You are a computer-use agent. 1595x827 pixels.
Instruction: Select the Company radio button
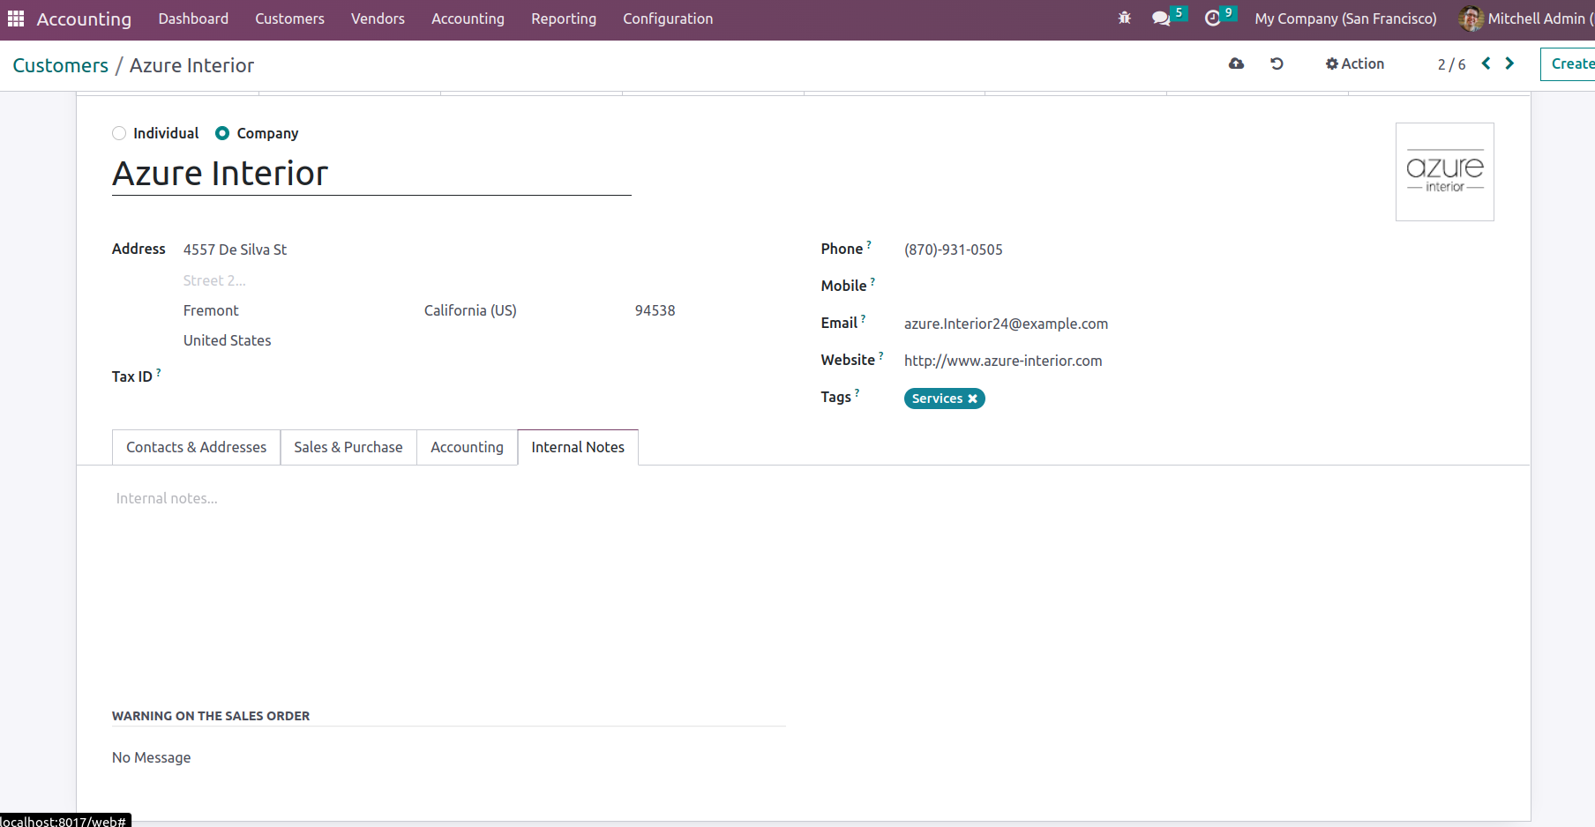pos(222,133)
